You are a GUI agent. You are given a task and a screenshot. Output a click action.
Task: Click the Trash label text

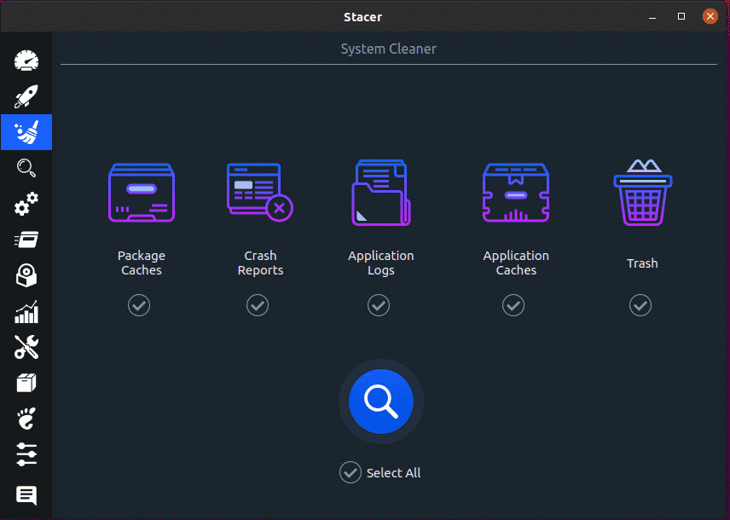642,263
